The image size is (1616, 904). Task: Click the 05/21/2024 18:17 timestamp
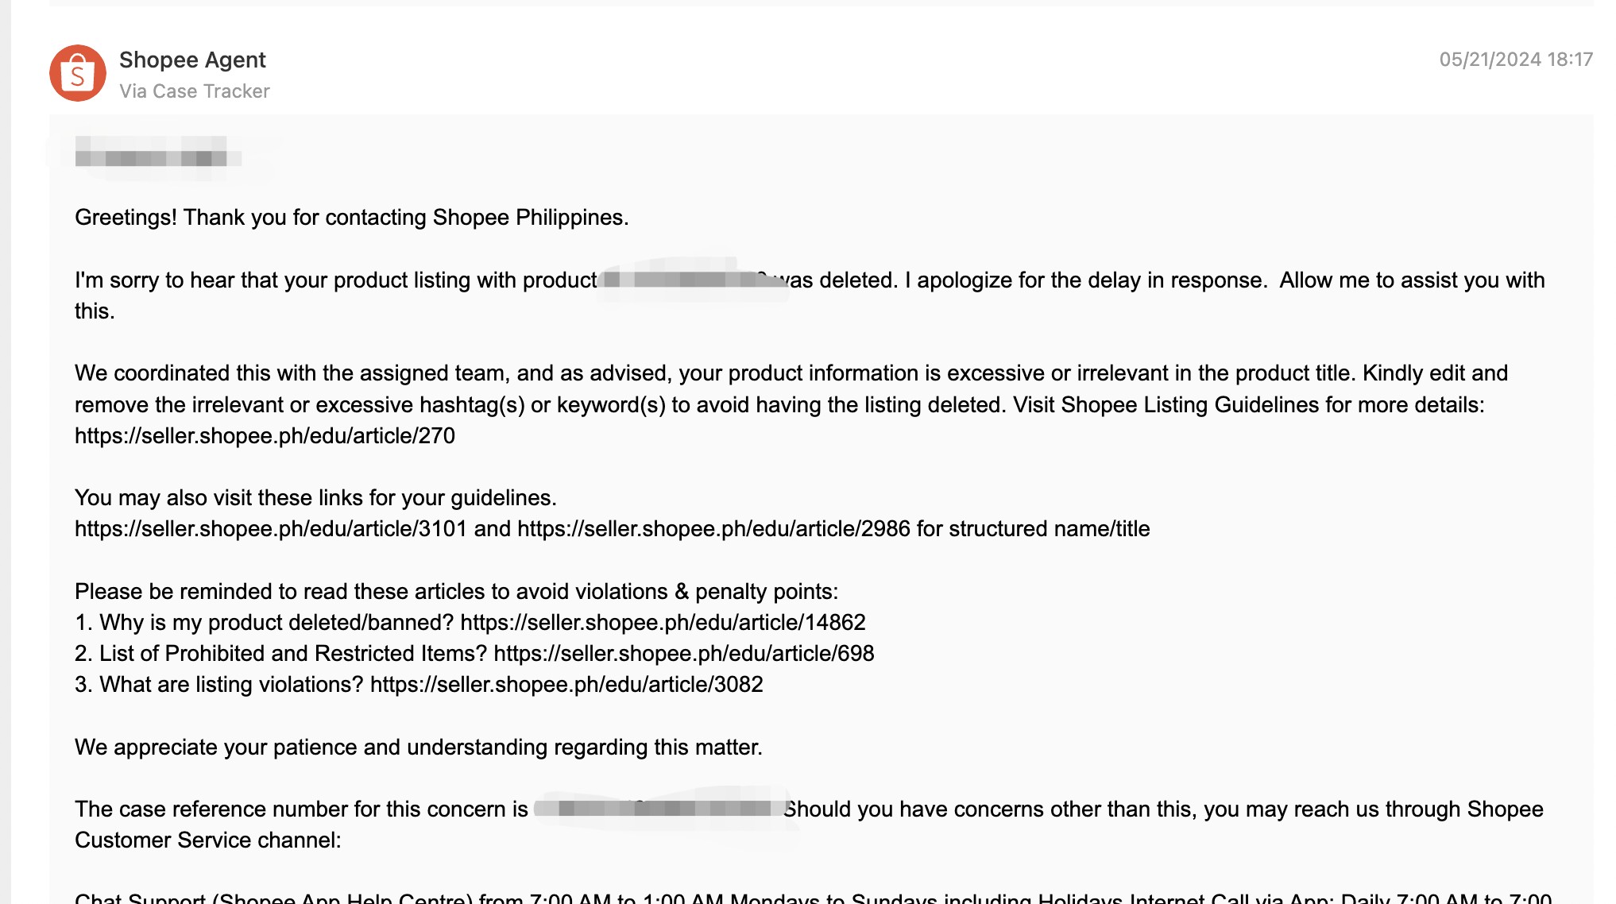point(1516,60)
